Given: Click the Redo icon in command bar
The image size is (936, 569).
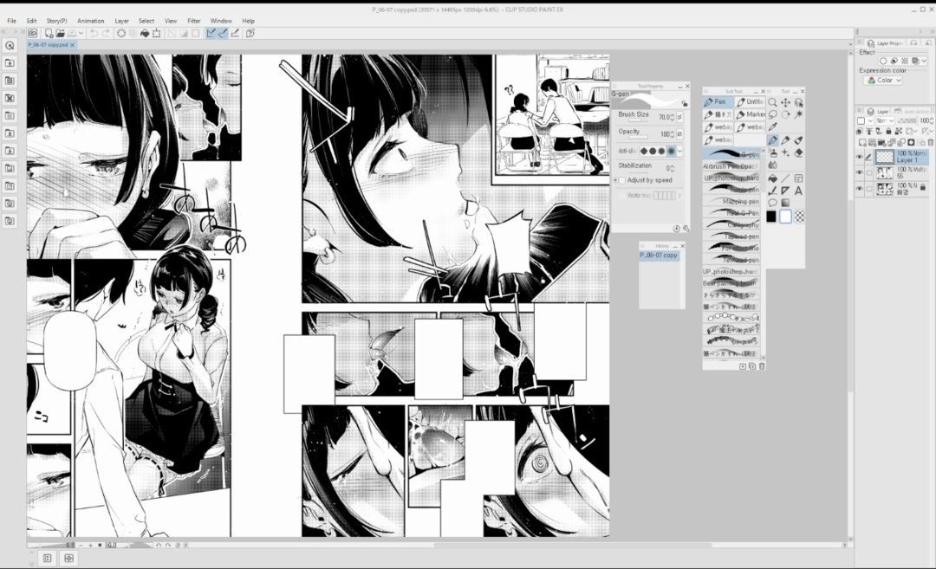Looking at the screenshot, I should [107, 34].
